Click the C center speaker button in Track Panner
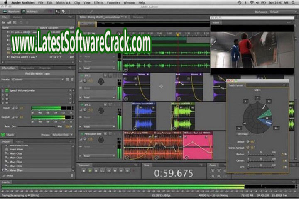 pyautogui.click(x=257, y=98)
